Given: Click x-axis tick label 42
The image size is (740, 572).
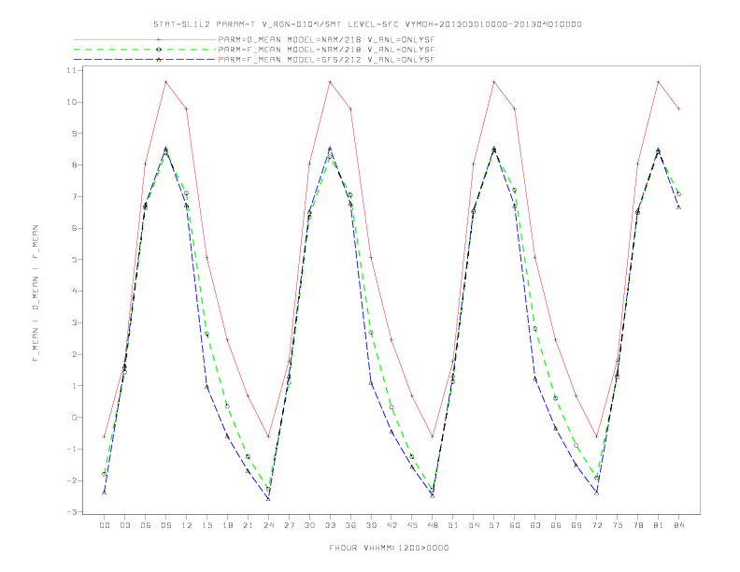Looking at the screenshot, I should (391, 525).
